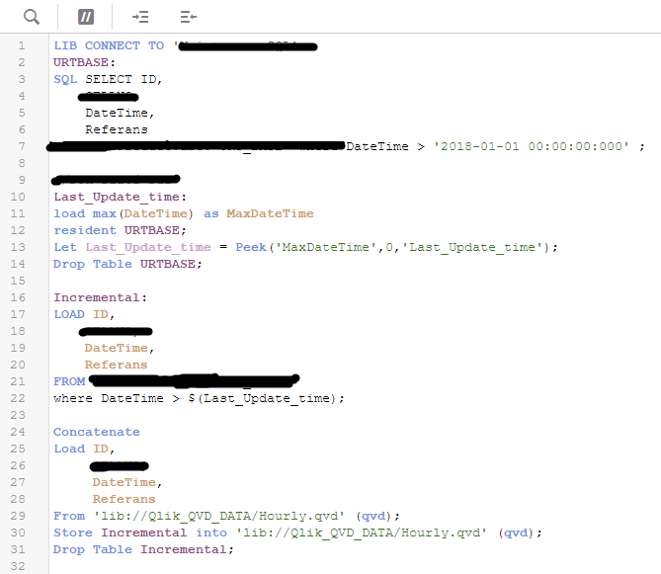Open search in the script editor

click(32, 17)
